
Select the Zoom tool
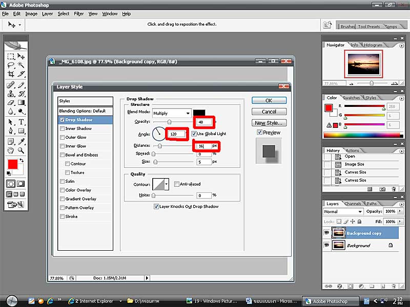21,150
